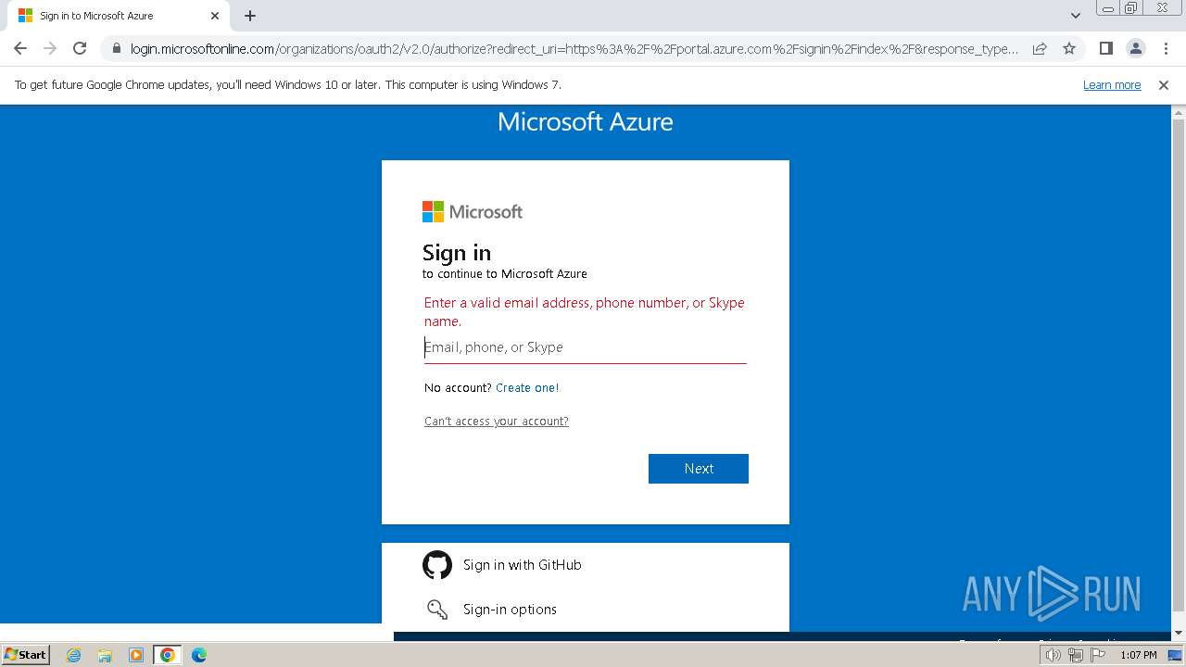The height and width of the screenshot is (667, 1186).
Task: Click the address bar URL
Action: [x=574, y=48]
